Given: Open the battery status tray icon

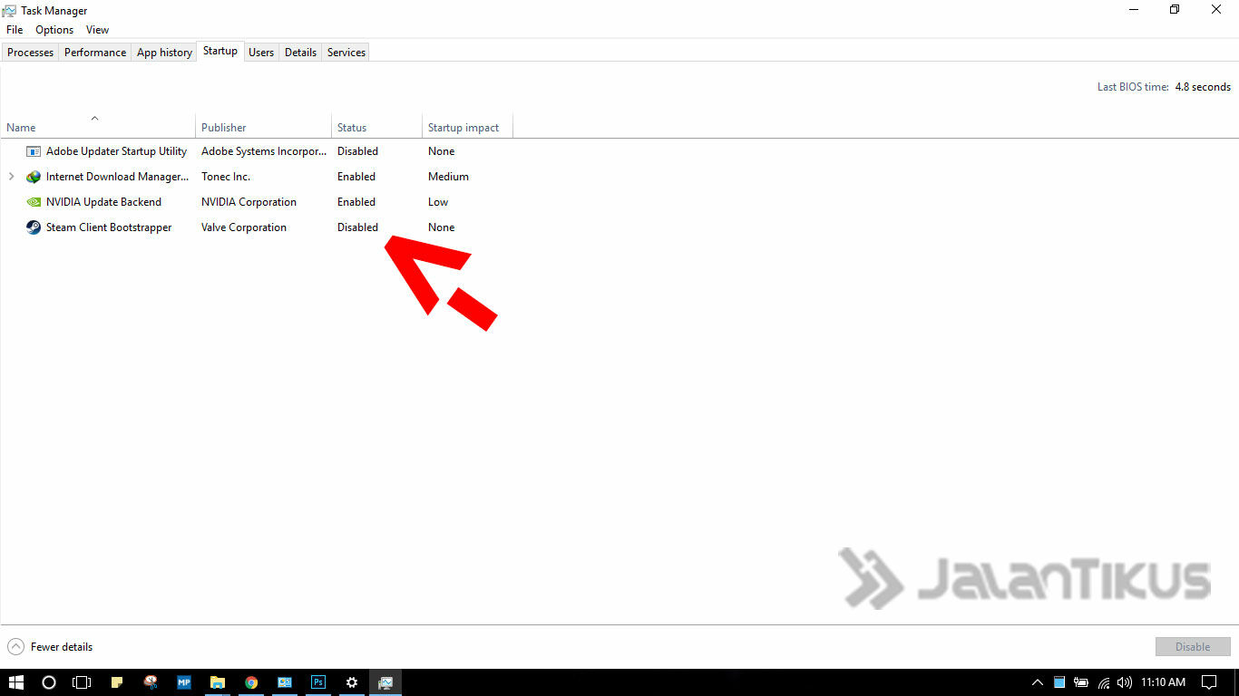Looking at the screenshot, I should point(1081,682).
